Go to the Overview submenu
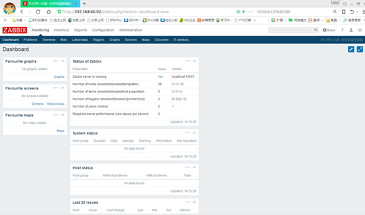 (49, 40)
